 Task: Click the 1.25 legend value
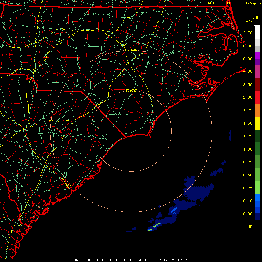[x=248, y=136]
